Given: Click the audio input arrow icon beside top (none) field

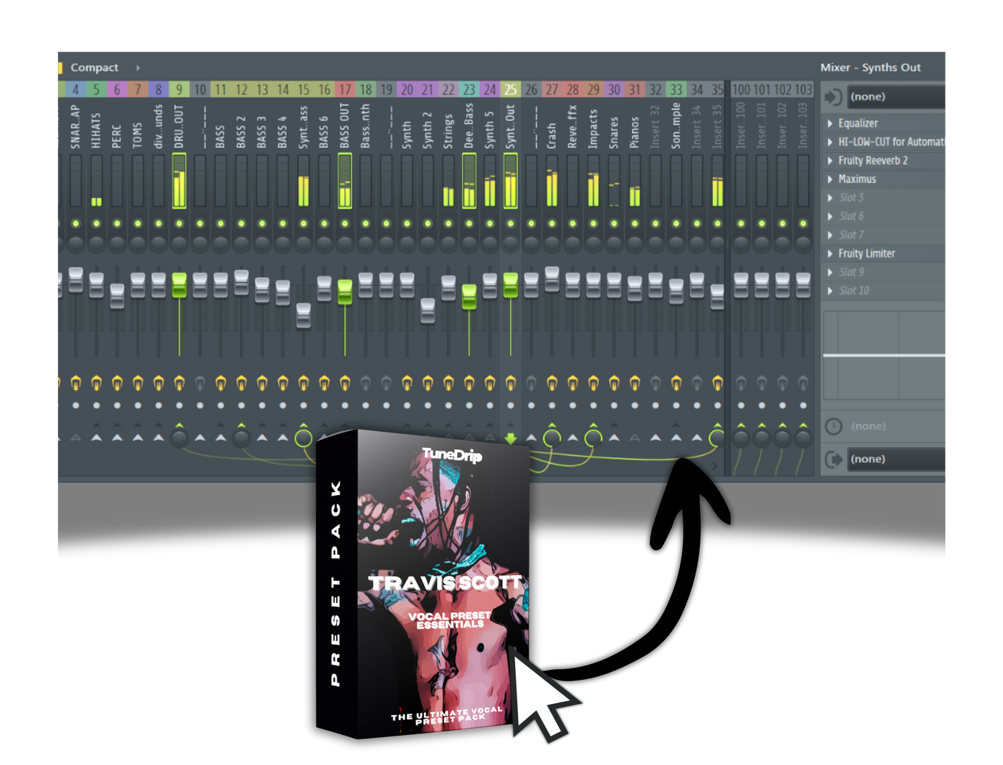Looking at the screenshot, I should pos(833,96).
